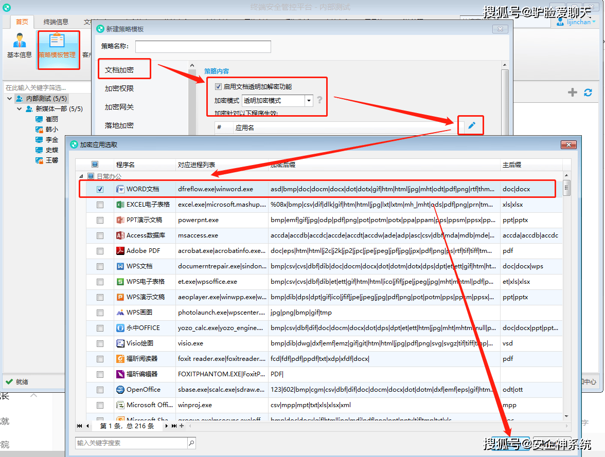Click the application list vertical scrollbar
Screen dimensions: 605x457
[x=566, y=295]
